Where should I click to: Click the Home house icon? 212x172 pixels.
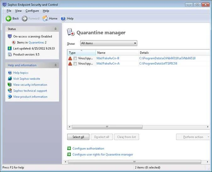pyautogui.click(x=45, y=18)
